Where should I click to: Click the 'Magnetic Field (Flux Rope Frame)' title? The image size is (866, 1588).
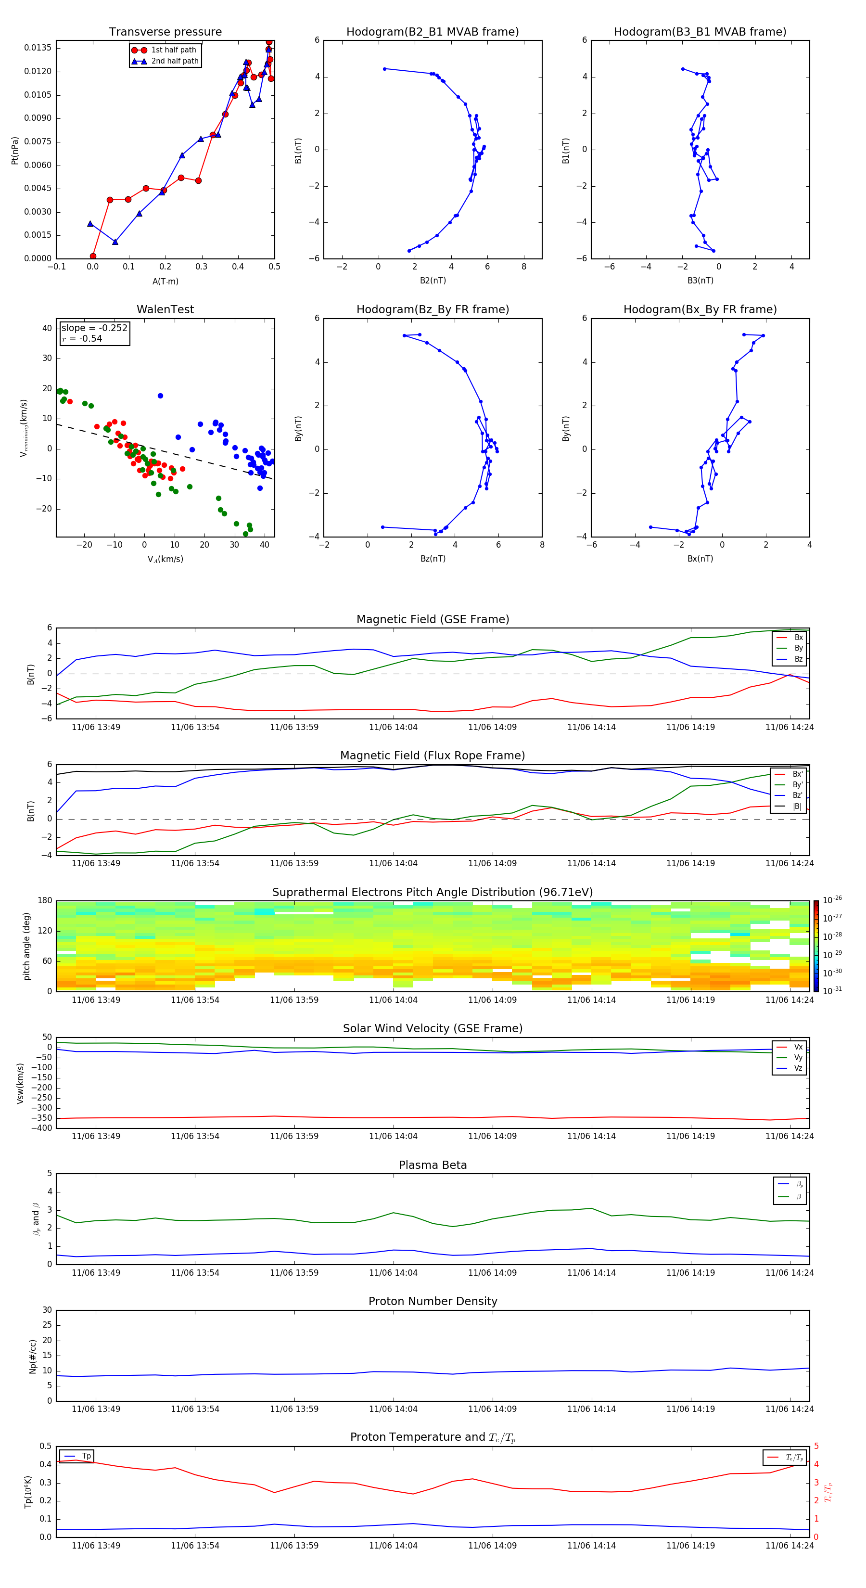click(x=433, y=756)
